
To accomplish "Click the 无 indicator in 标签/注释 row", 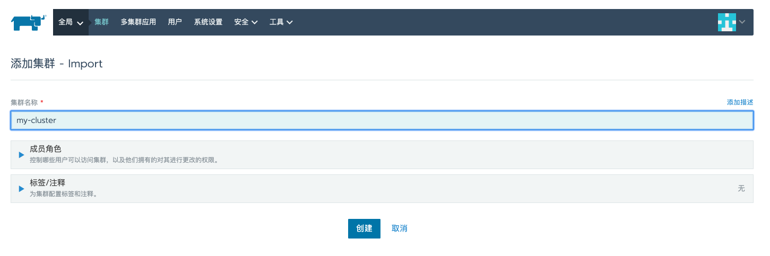I will [741, 189].
